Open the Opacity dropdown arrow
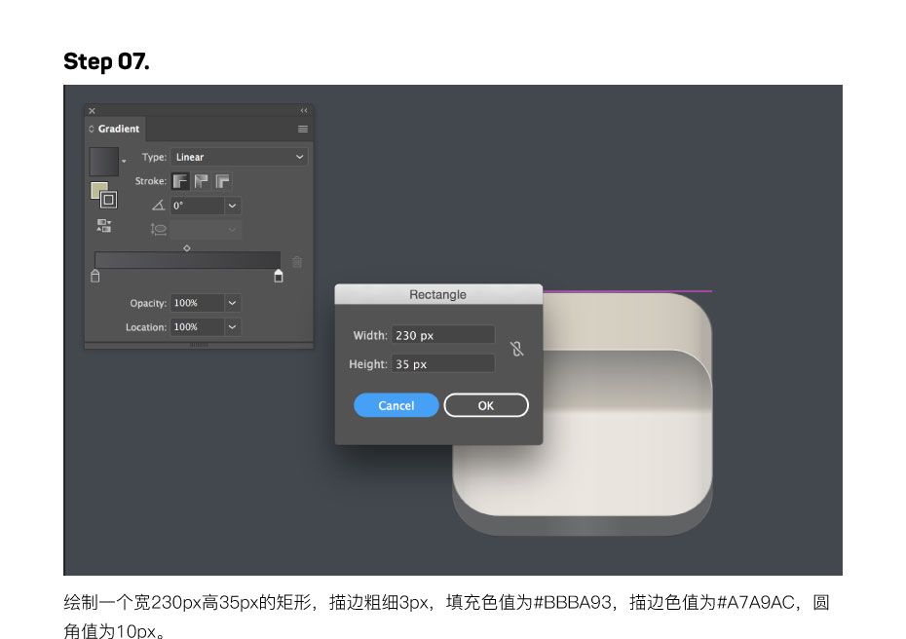906x639 pixels. click(232, 303)
